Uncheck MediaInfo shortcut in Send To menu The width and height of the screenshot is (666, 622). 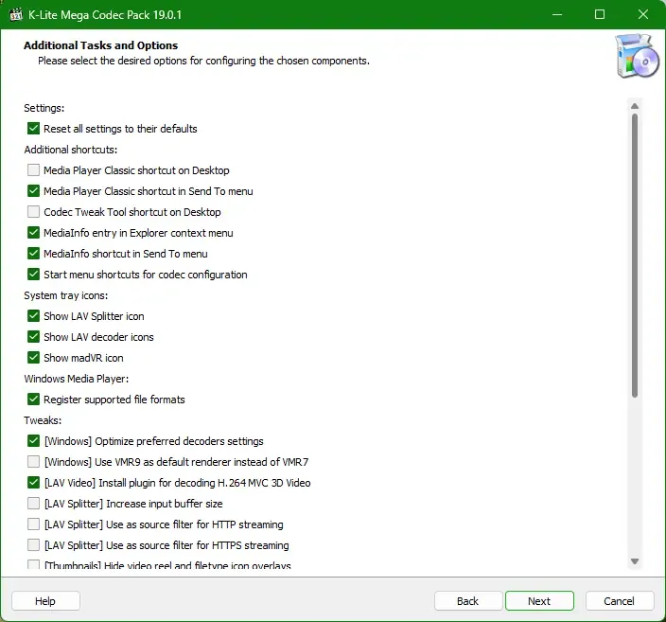(x=33, y=254)
